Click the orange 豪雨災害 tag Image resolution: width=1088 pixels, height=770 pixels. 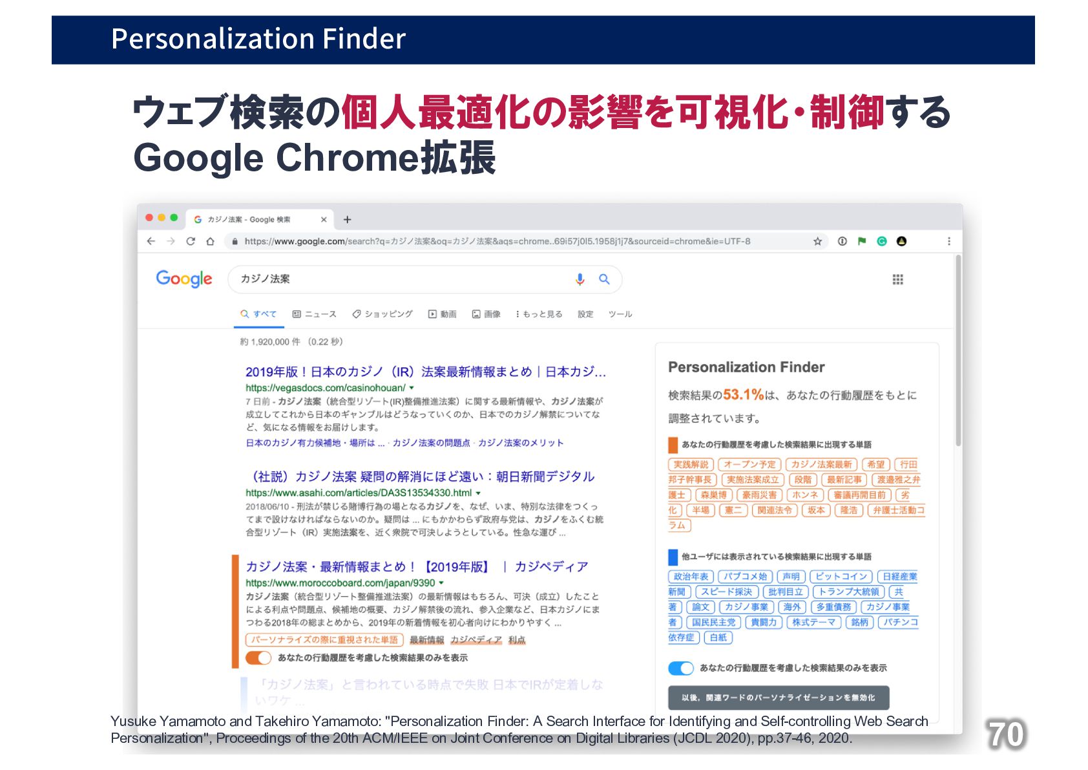(x=759, y=495)
